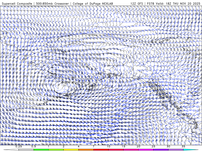
Task: Click the '35' legend value label
Action: click(x=183, y=146)
